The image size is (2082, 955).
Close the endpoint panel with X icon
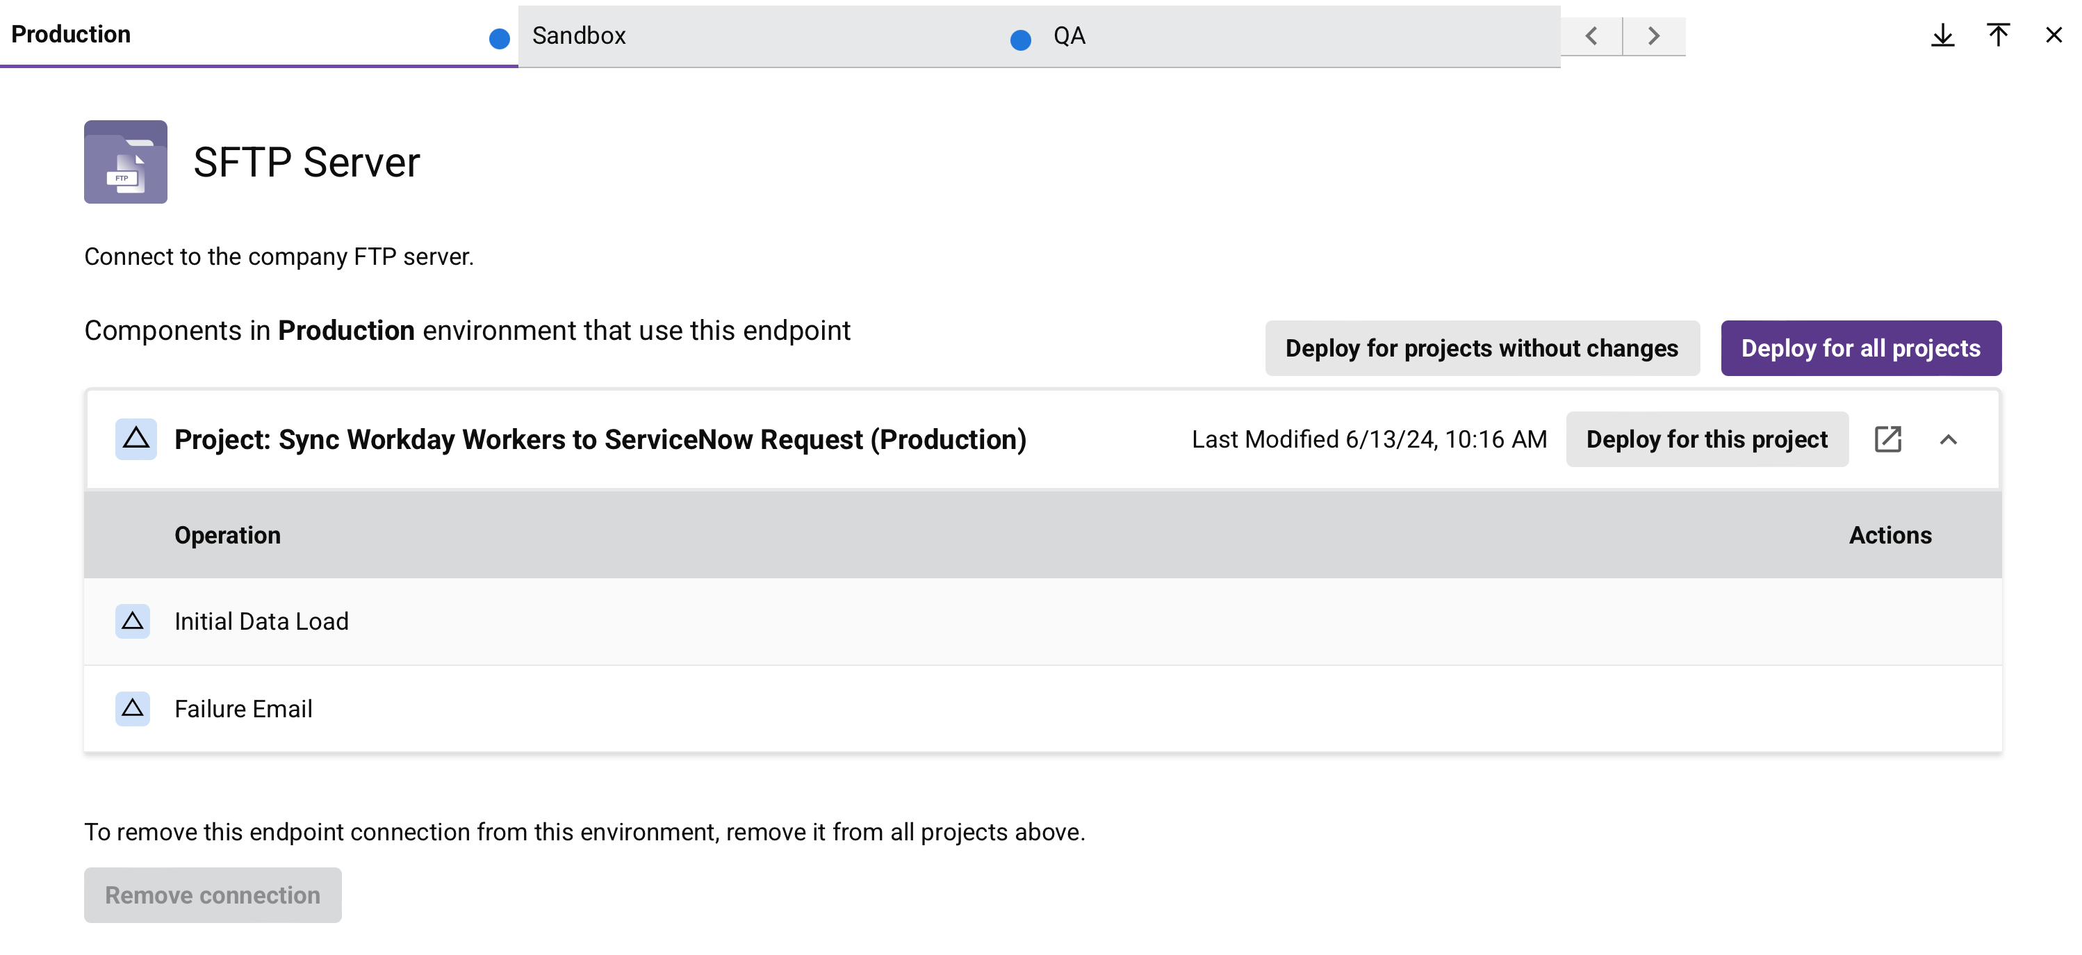2054,35
